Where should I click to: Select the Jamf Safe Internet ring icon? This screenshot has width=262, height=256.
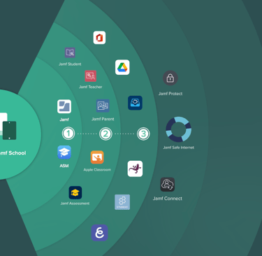(179, 129)
